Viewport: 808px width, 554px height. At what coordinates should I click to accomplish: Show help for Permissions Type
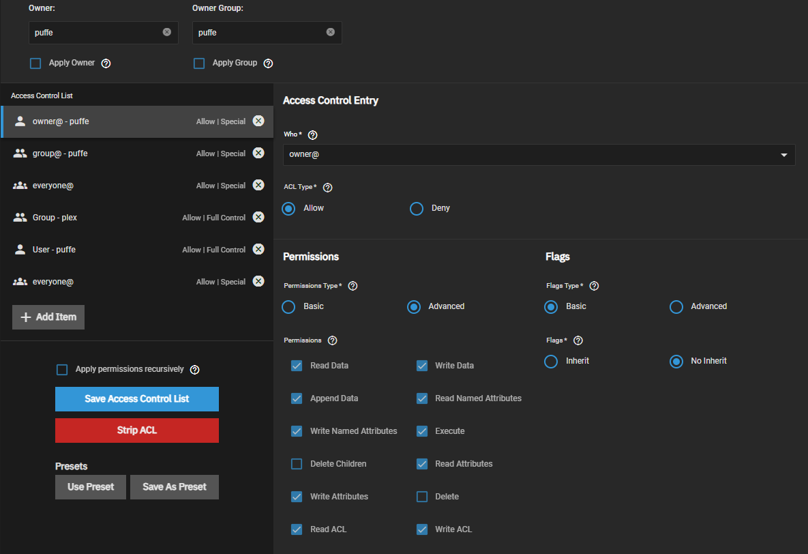pos(353,287)
